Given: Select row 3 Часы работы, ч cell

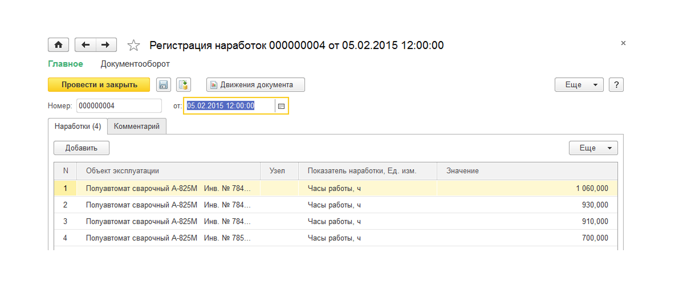Looking at the screenshot, I should [368, 221].
